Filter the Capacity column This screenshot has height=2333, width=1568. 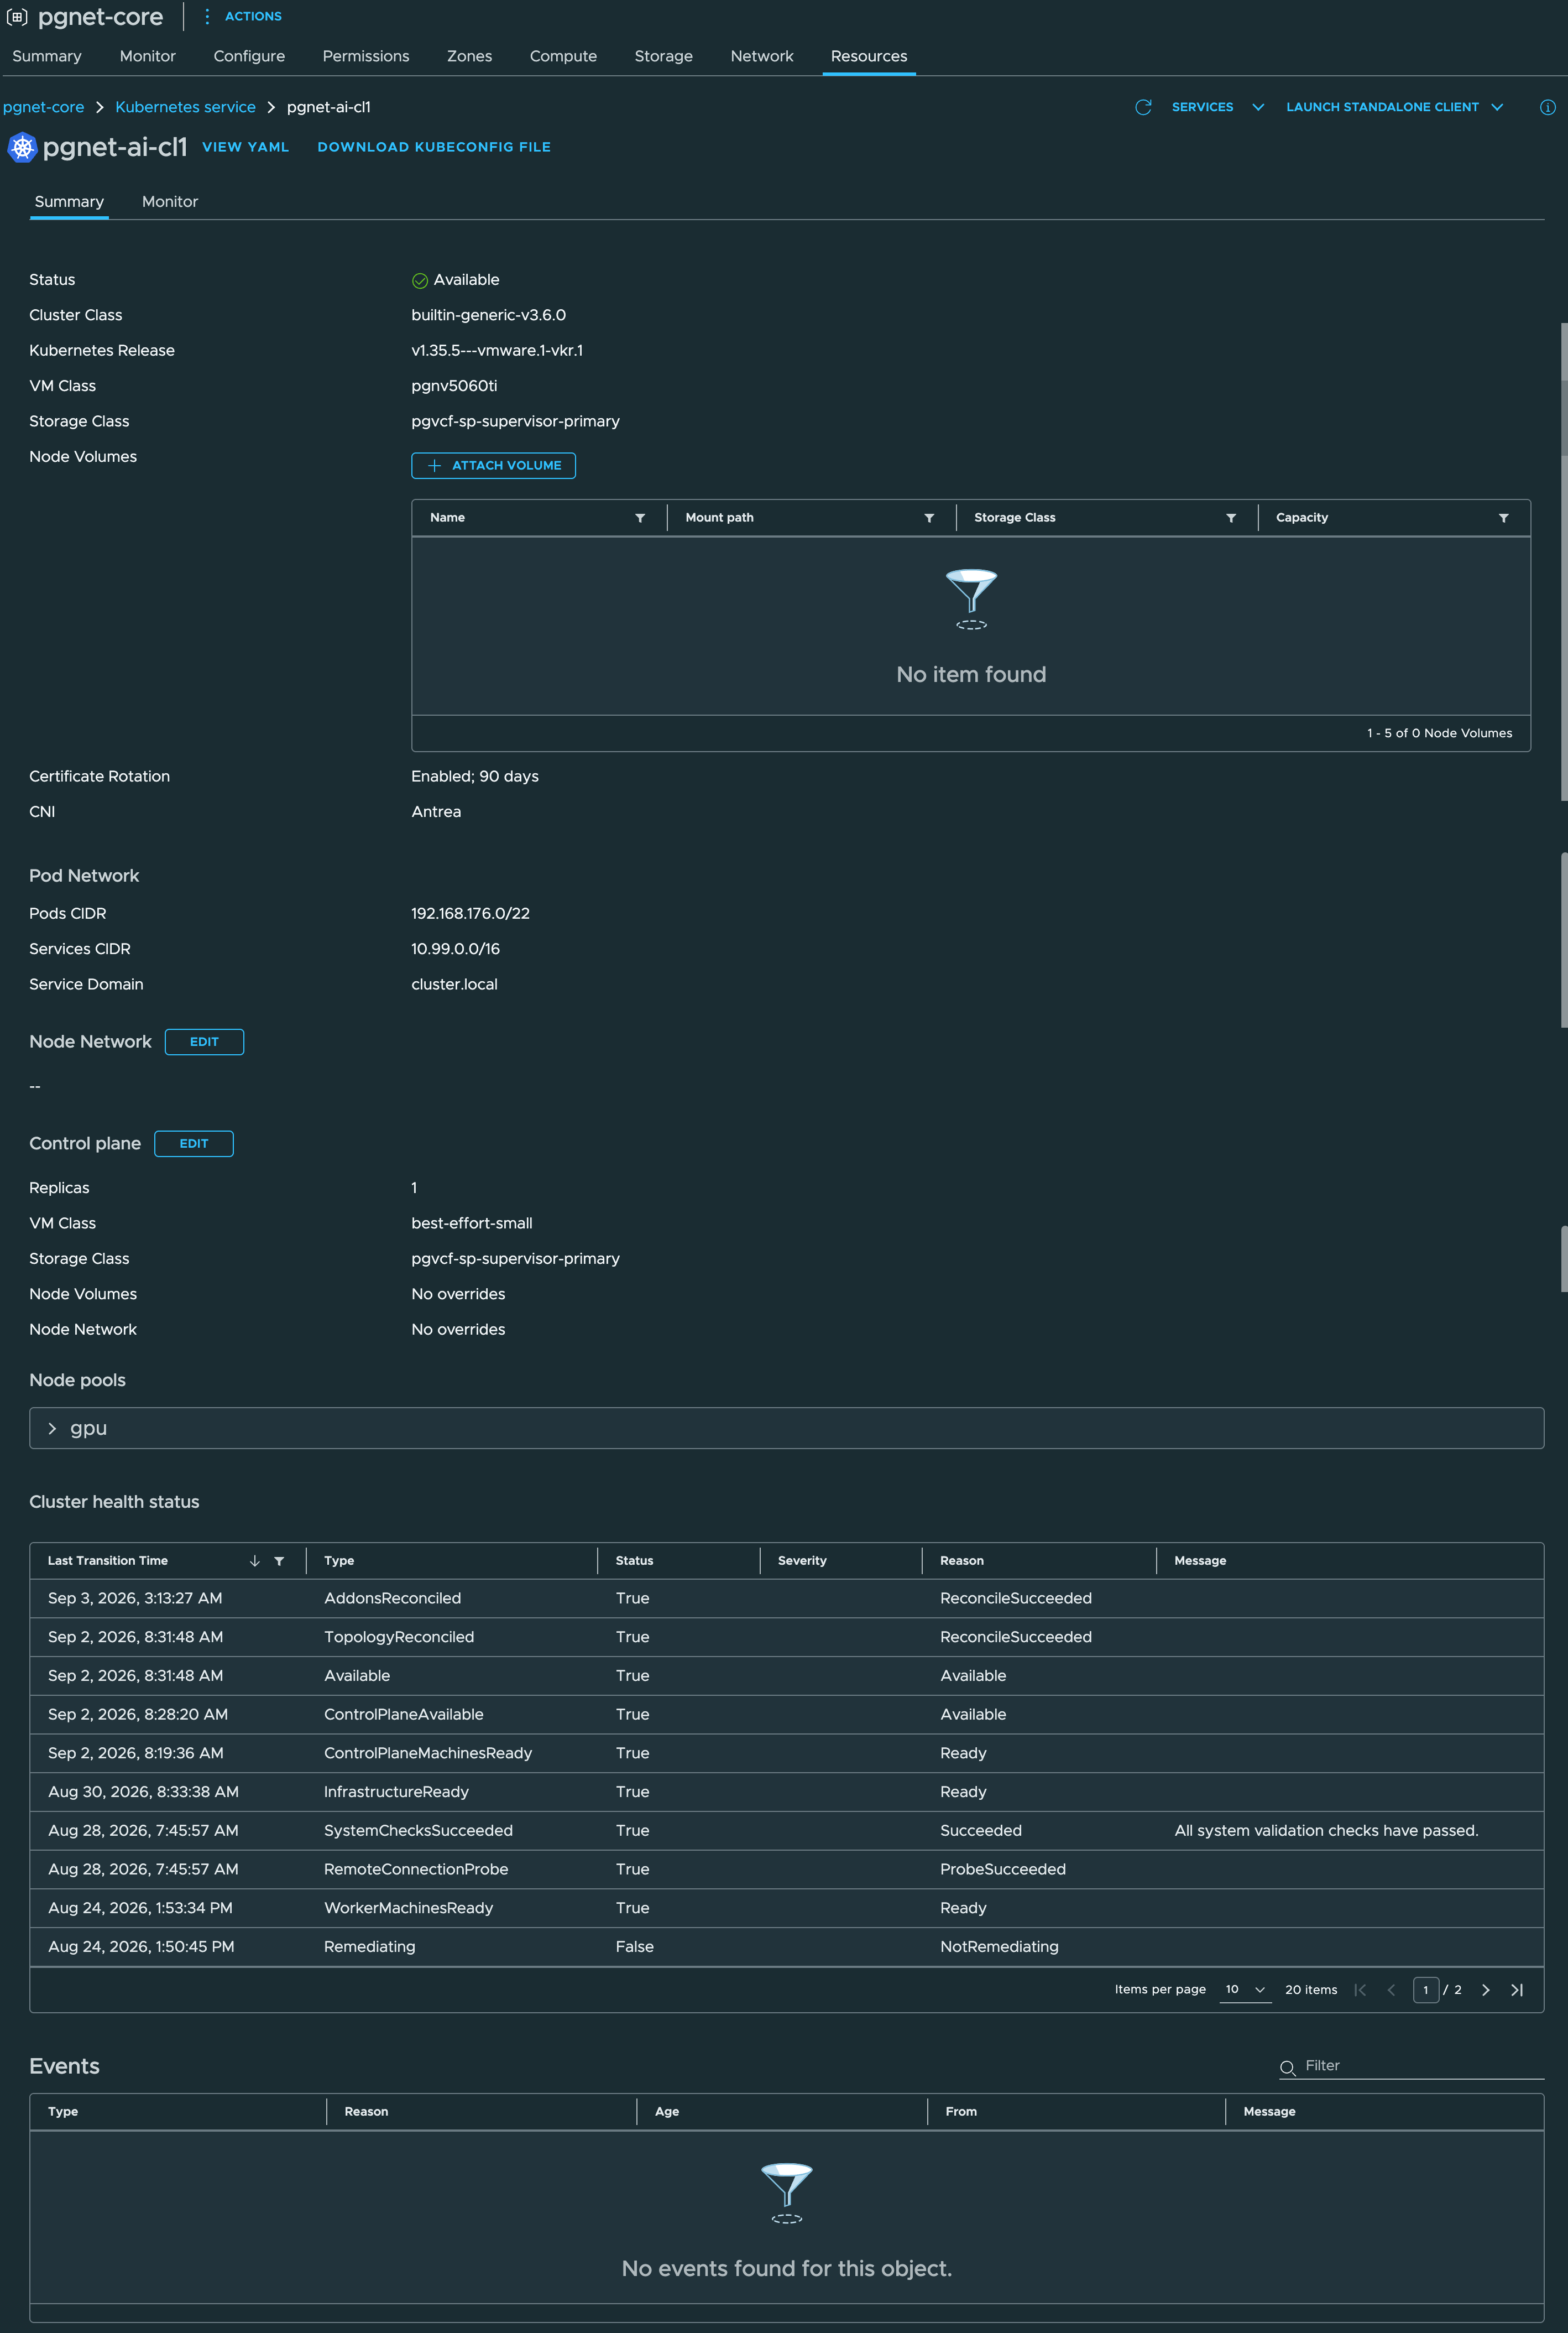point(1503,518)
